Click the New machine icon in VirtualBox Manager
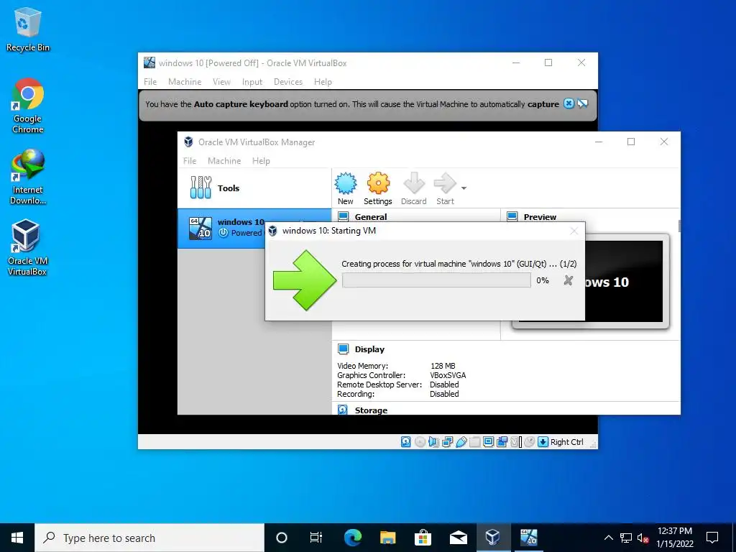736x552 pixels. (x=346, y=183)
